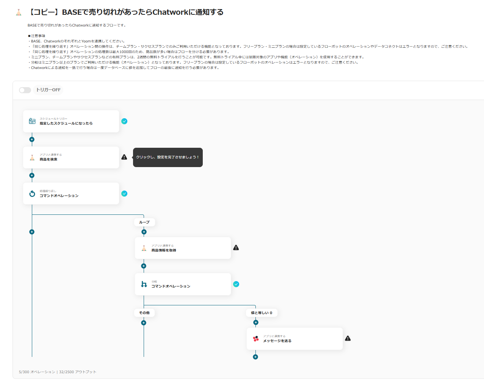
Task: Add step directly under the ループ label
Action: (144, 232)
